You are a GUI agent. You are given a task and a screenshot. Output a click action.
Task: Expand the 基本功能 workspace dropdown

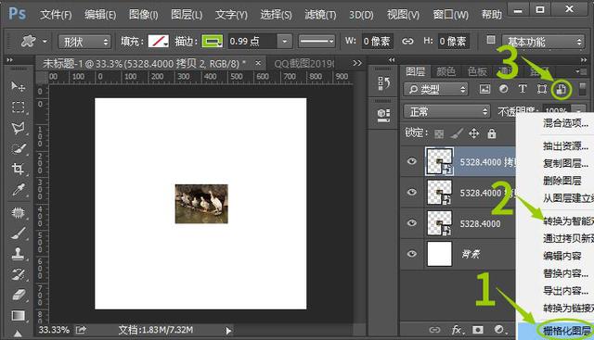click(x=542, y=41)
